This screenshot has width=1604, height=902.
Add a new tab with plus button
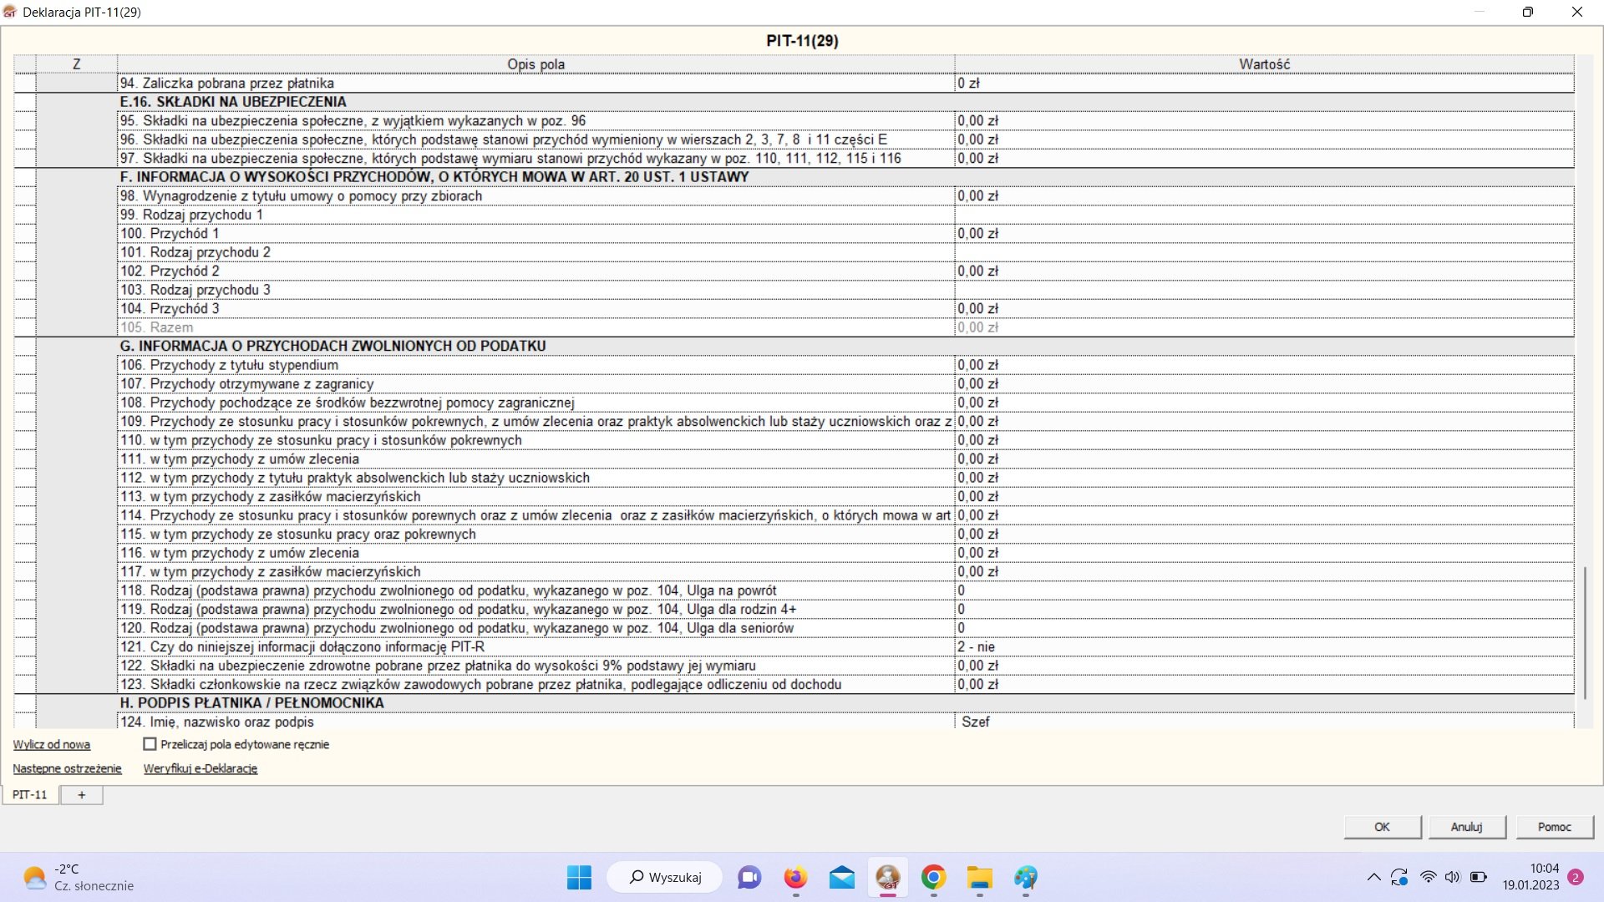pos(82,795)
